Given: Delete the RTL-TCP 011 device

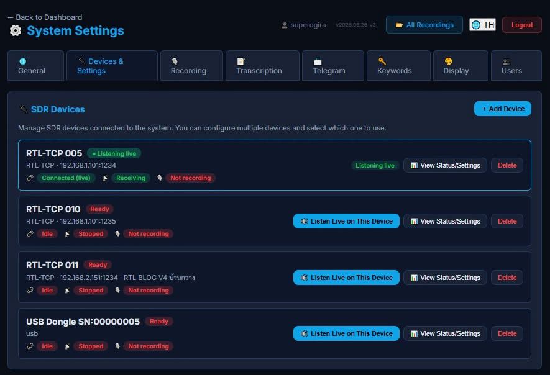Looking at the screenshot, I should 507,278.
